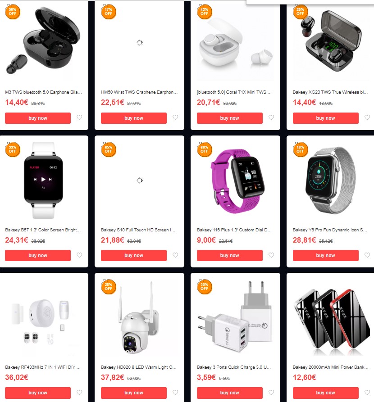Viewport: 374px width, 402px height.
Task: Click the 65% OFF badge on Bakeey S10
Action: [x=109, y=149]
